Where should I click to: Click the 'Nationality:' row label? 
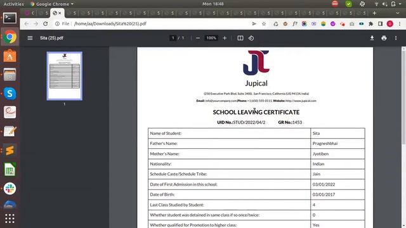pos(160,164)
